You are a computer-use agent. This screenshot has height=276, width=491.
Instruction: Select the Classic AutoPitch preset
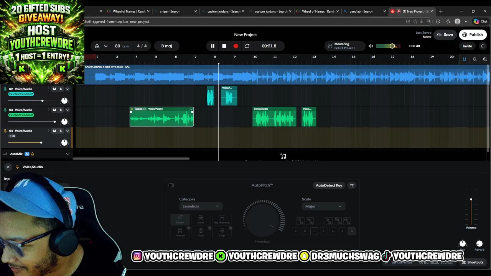(180, 220)
